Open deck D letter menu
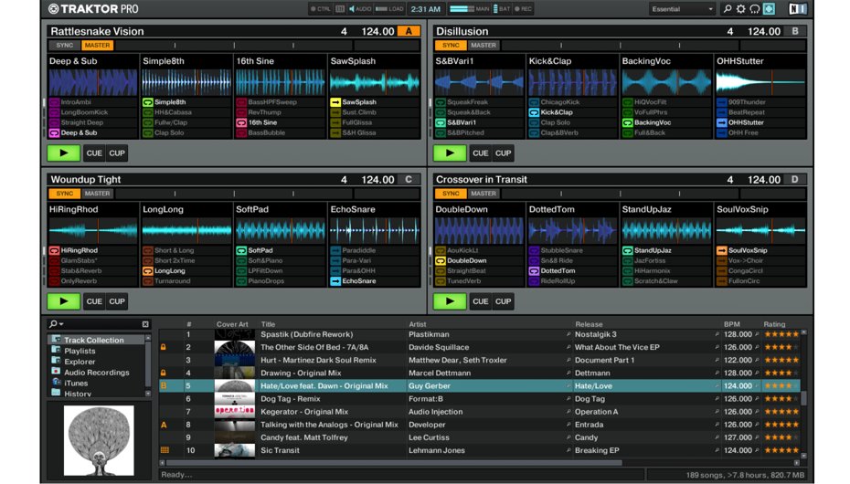 (795, 180)
